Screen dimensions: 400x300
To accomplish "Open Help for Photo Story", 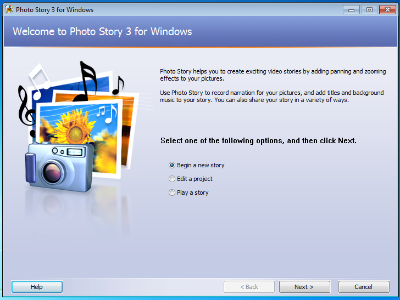I will pyautogui.click(x=37, y=287).
